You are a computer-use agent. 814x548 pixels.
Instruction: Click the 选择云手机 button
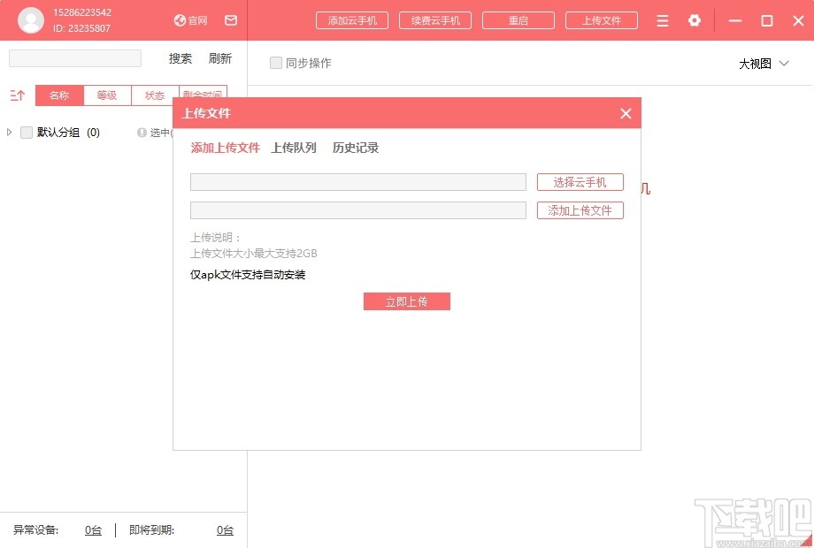[x=580, y=182]
